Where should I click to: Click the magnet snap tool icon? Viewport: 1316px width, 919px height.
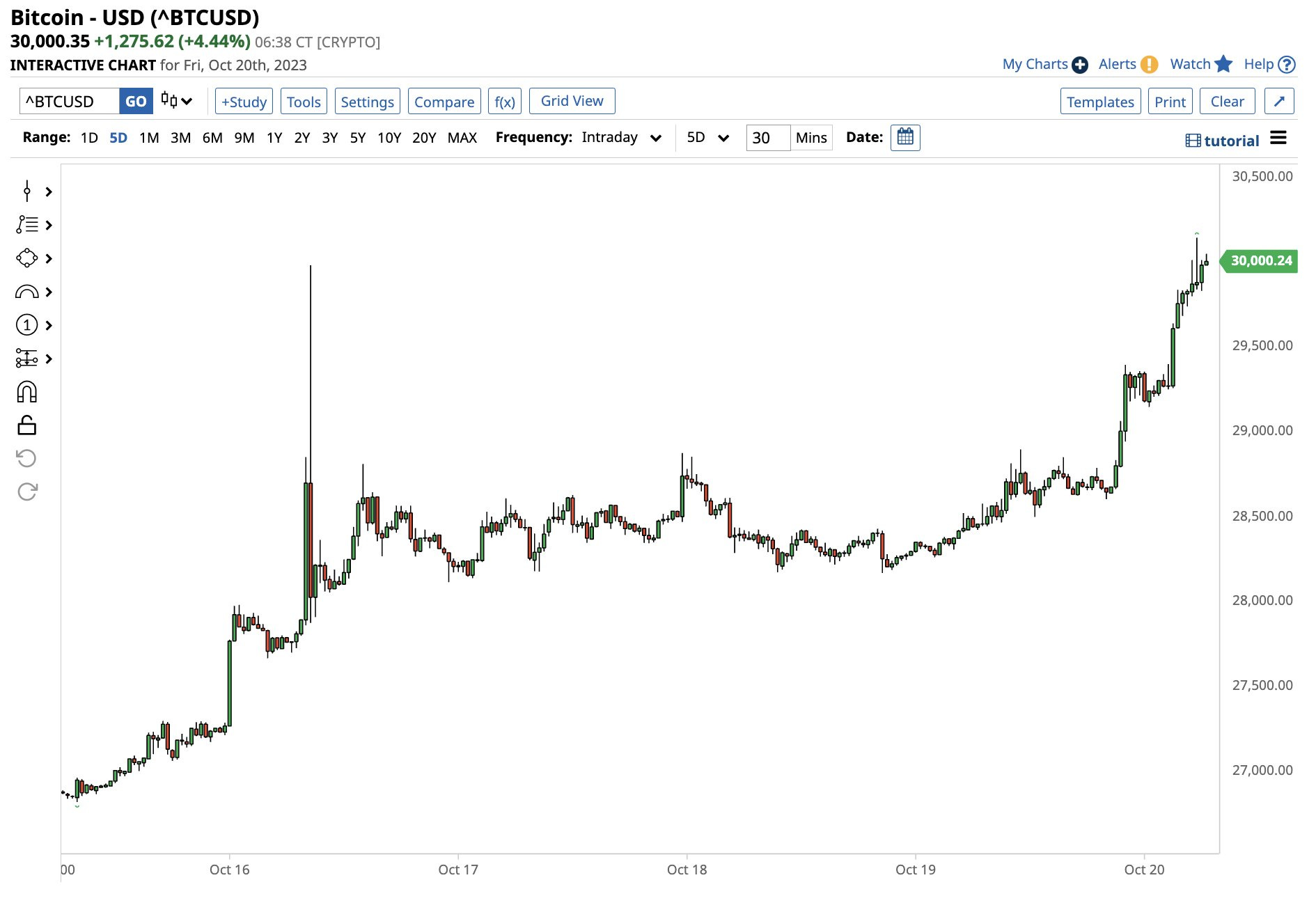(x=27, y=392)
